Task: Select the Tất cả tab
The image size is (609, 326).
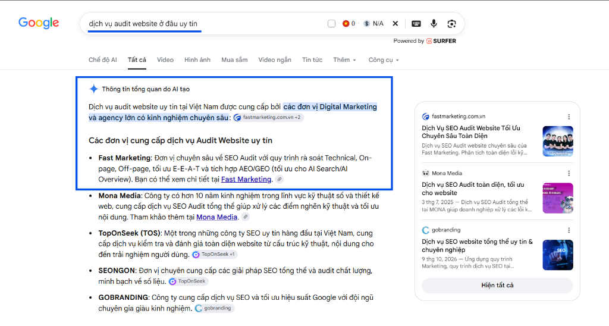Action: pyautogui.click(x=137, y=60)
